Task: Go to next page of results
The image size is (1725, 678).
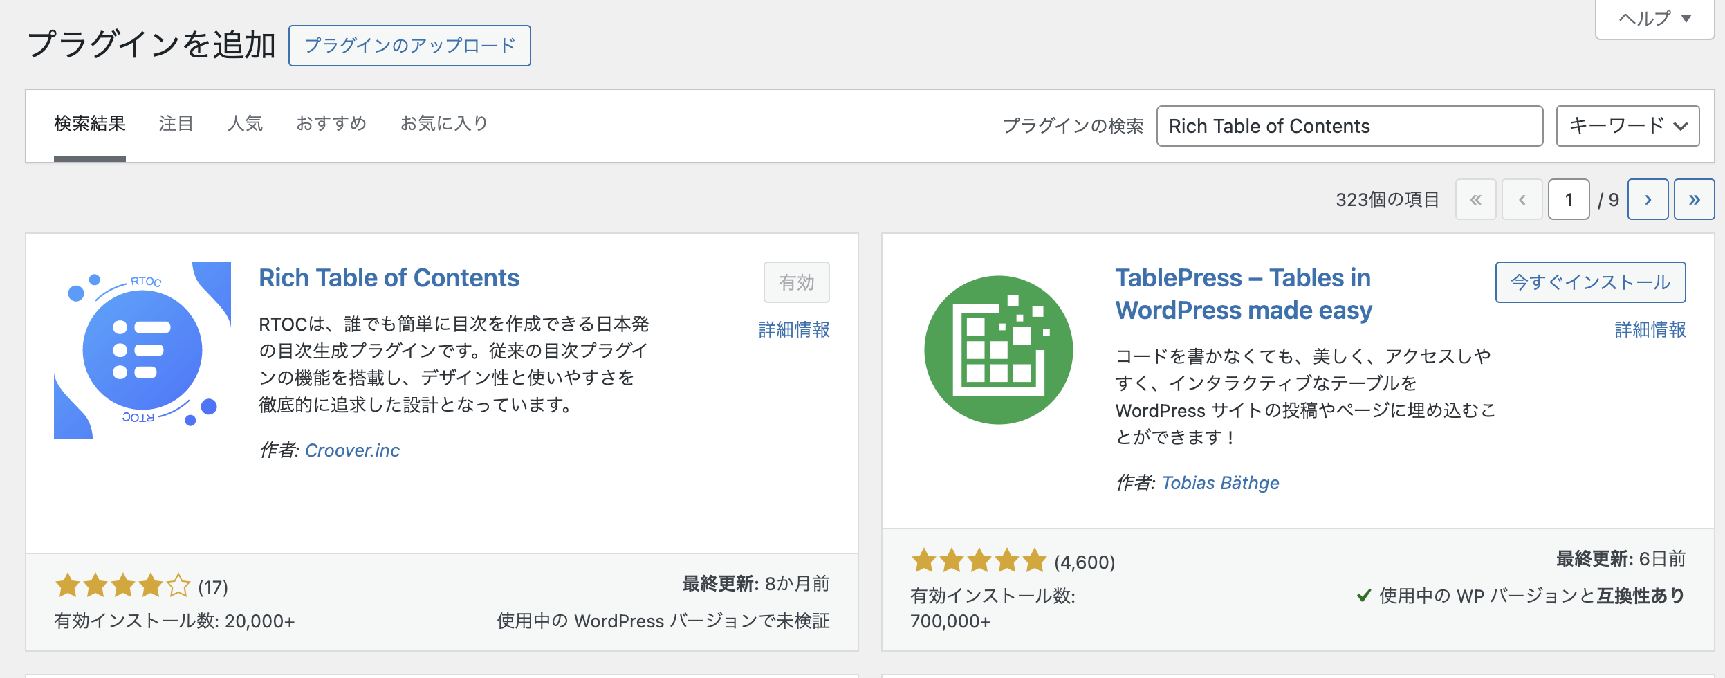Action: [1648, 199]
